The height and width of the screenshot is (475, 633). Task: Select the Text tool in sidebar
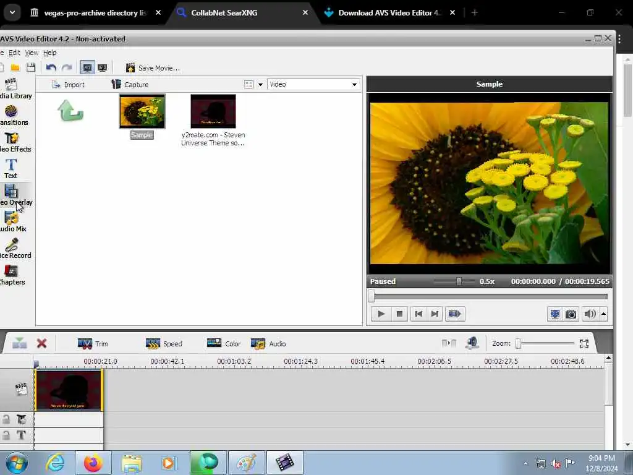pyautogui.click(x=11, y=169)
